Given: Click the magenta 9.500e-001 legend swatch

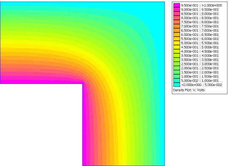Looking at the screenshot, I should 177,5.
